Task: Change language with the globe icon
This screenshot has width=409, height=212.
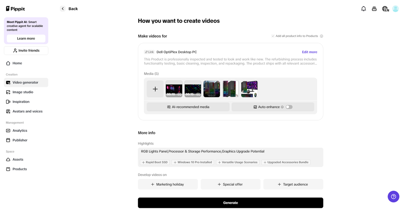Action: click(x=385, y=9)
